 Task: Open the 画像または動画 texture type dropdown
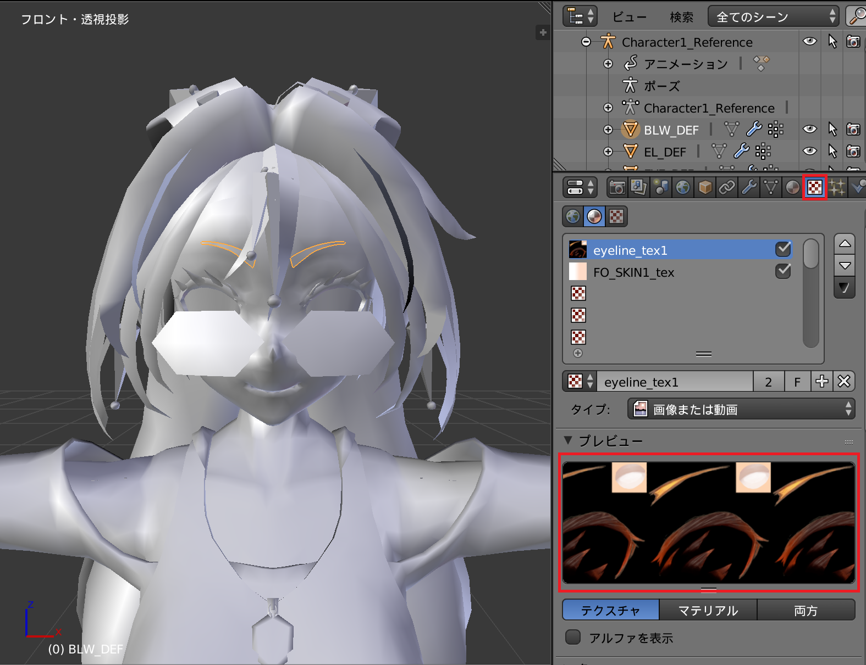(x=741, y=409)
